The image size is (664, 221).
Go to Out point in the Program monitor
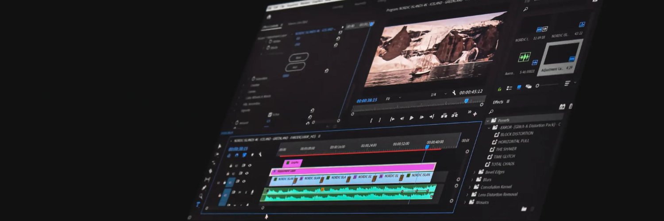(432, 117)
